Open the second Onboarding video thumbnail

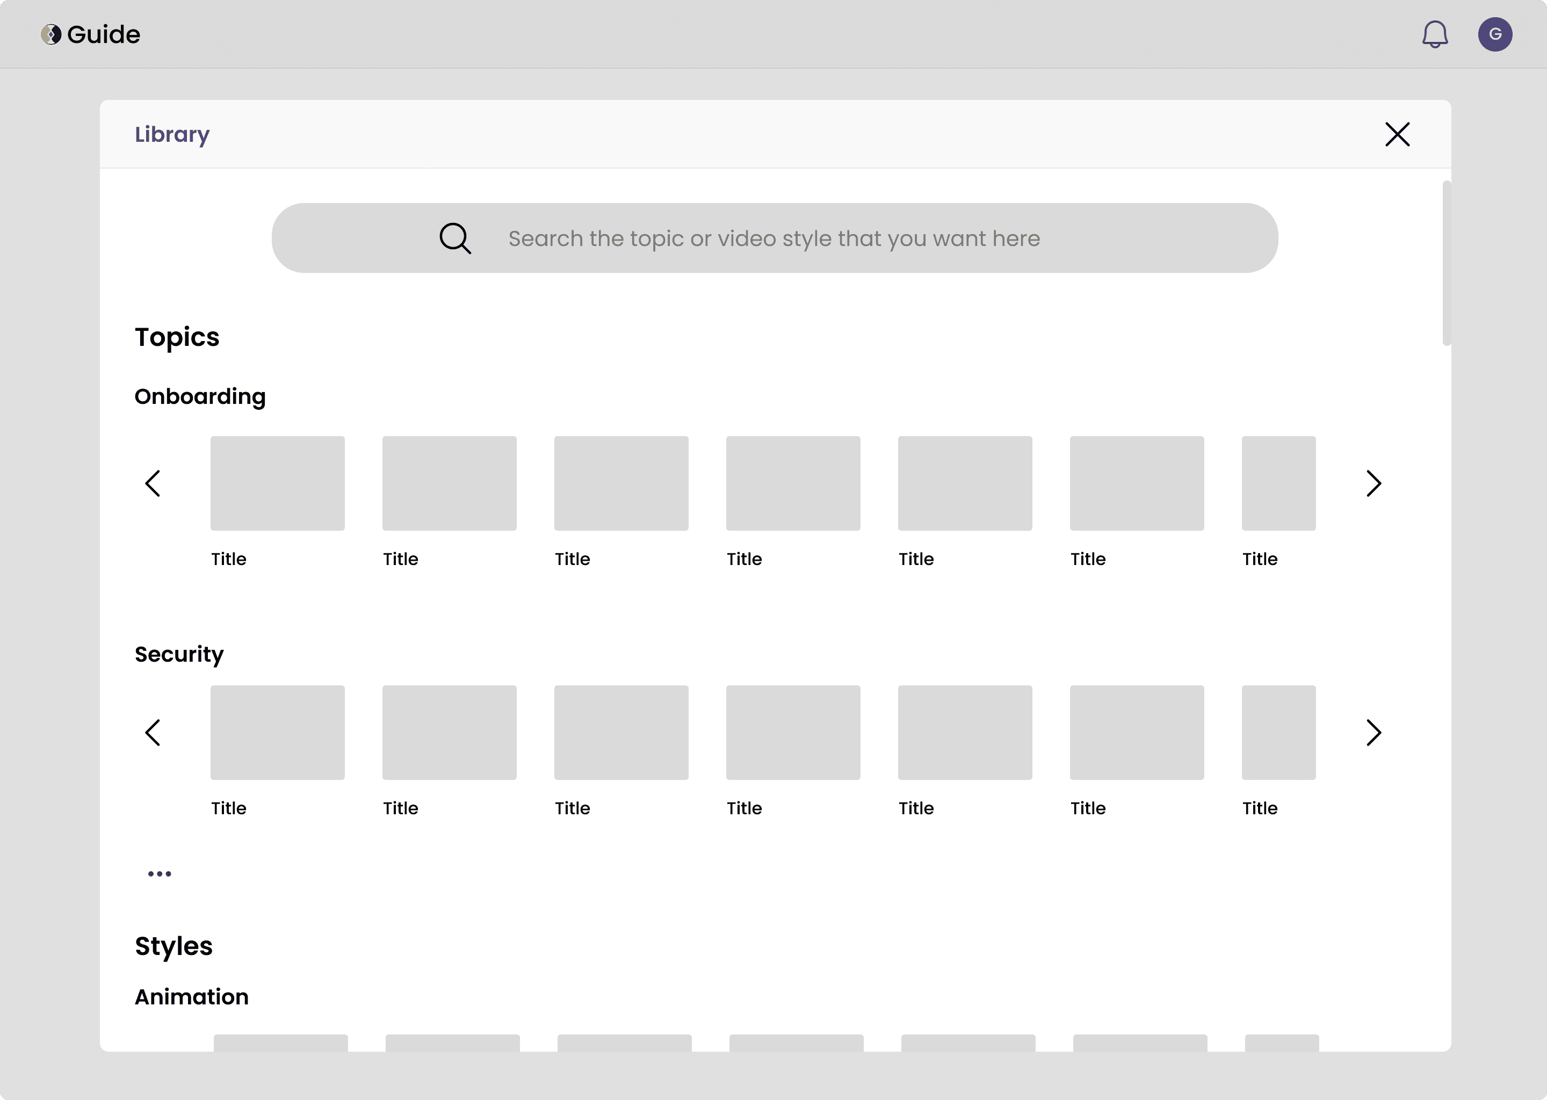coord(450,483)
